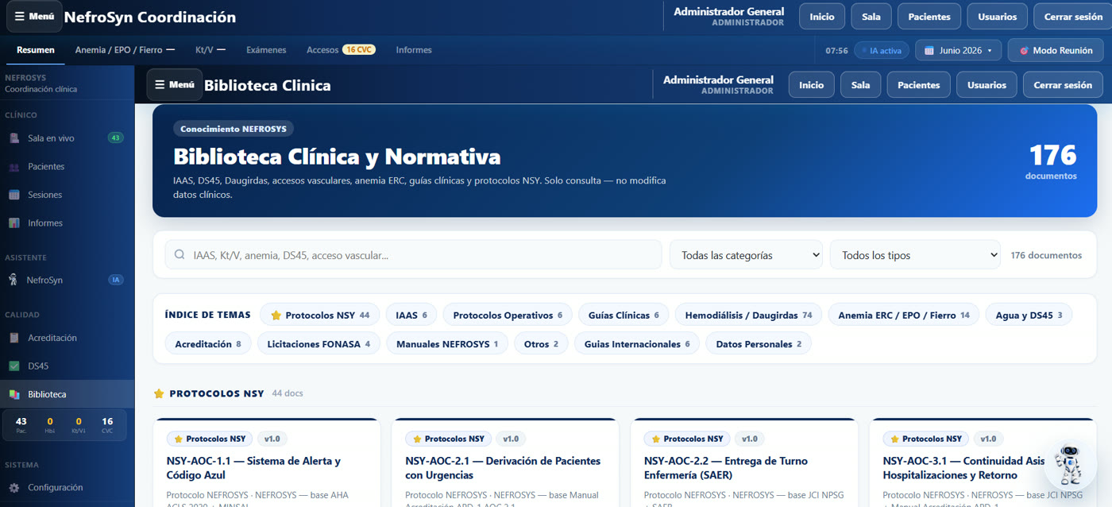Click Sala in the NefroSyn Coordinación header

(871, 17)
